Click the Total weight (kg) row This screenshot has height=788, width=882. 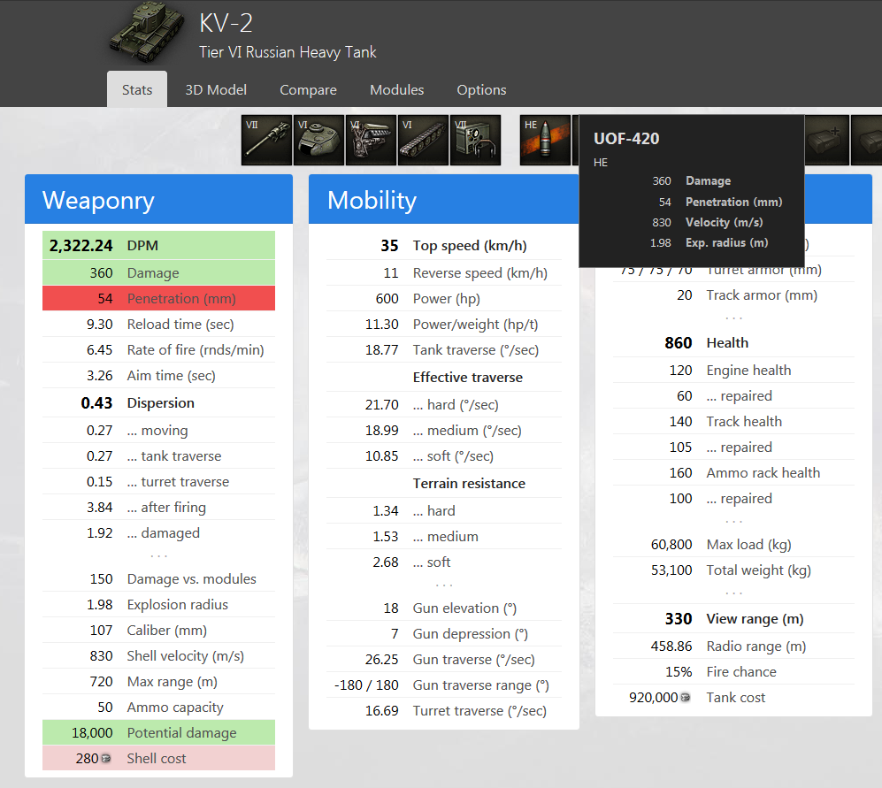point(733,570)
